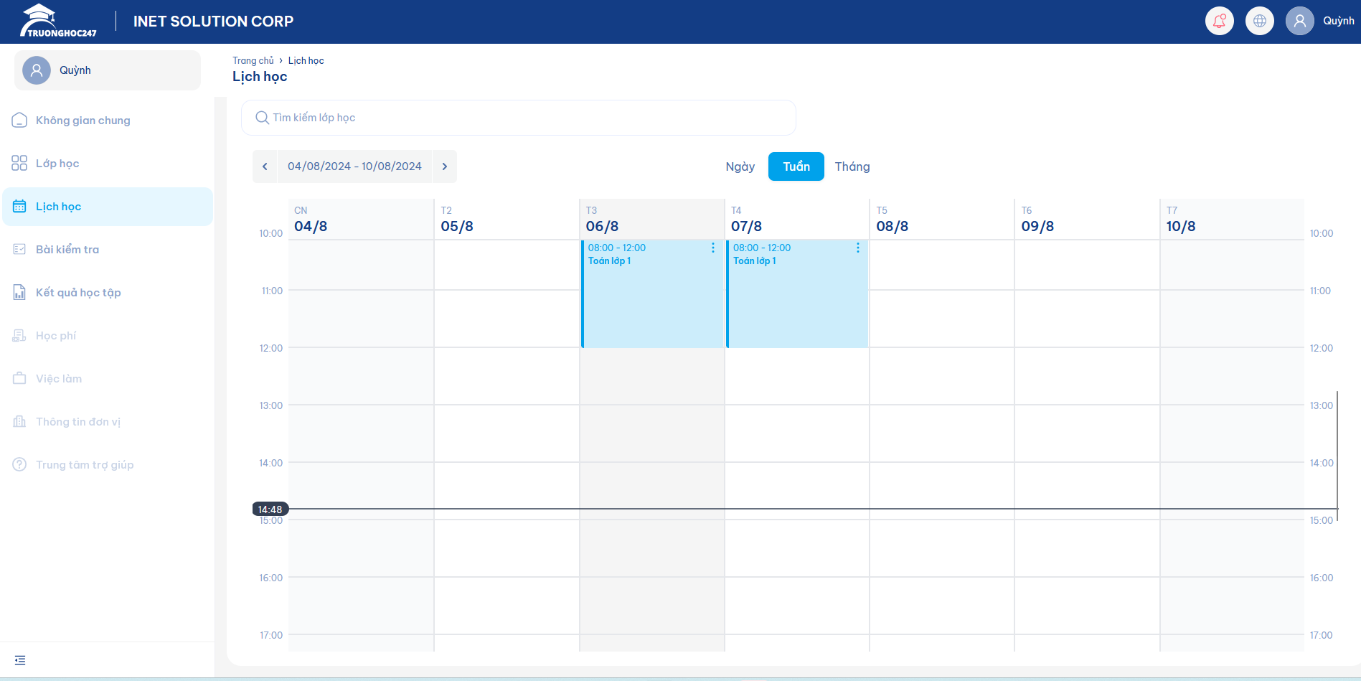Switch to Tháng view

pos(852,166)
